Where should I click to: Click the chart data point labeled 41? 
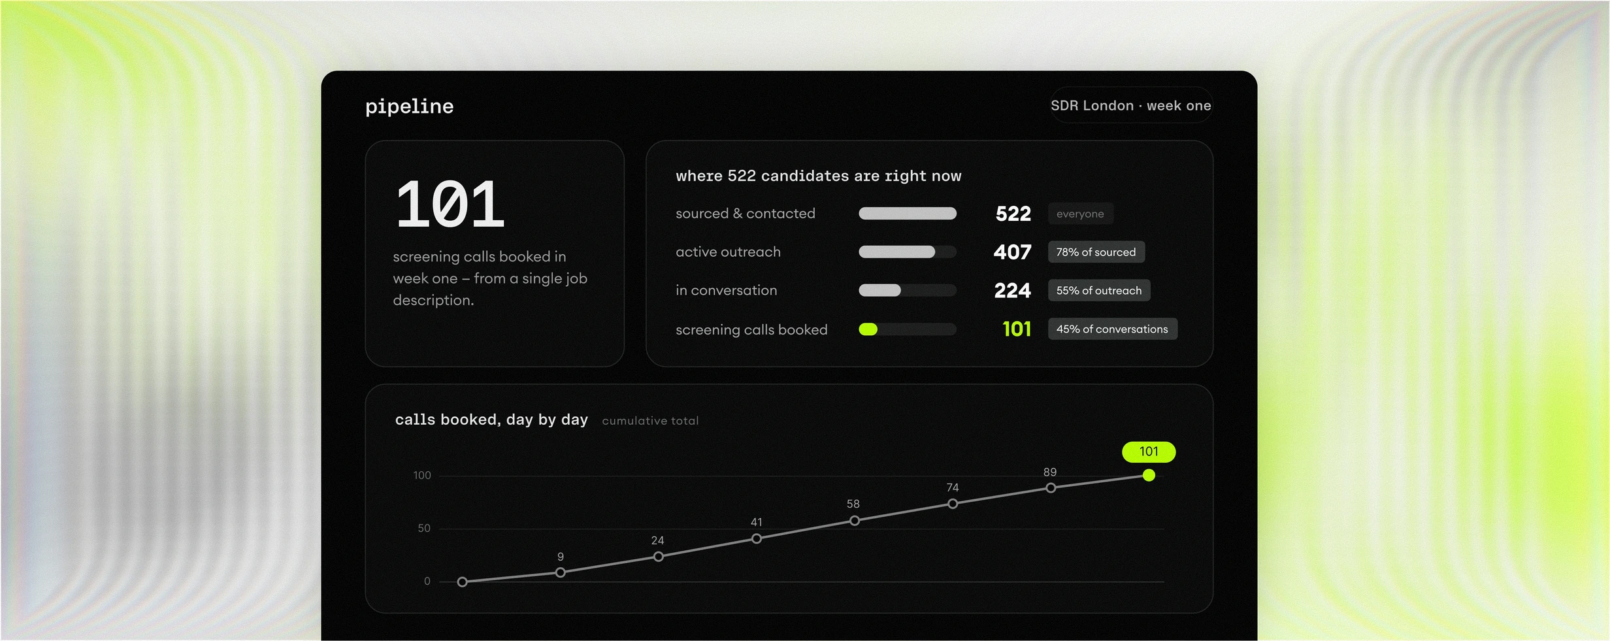pos(757,539)
